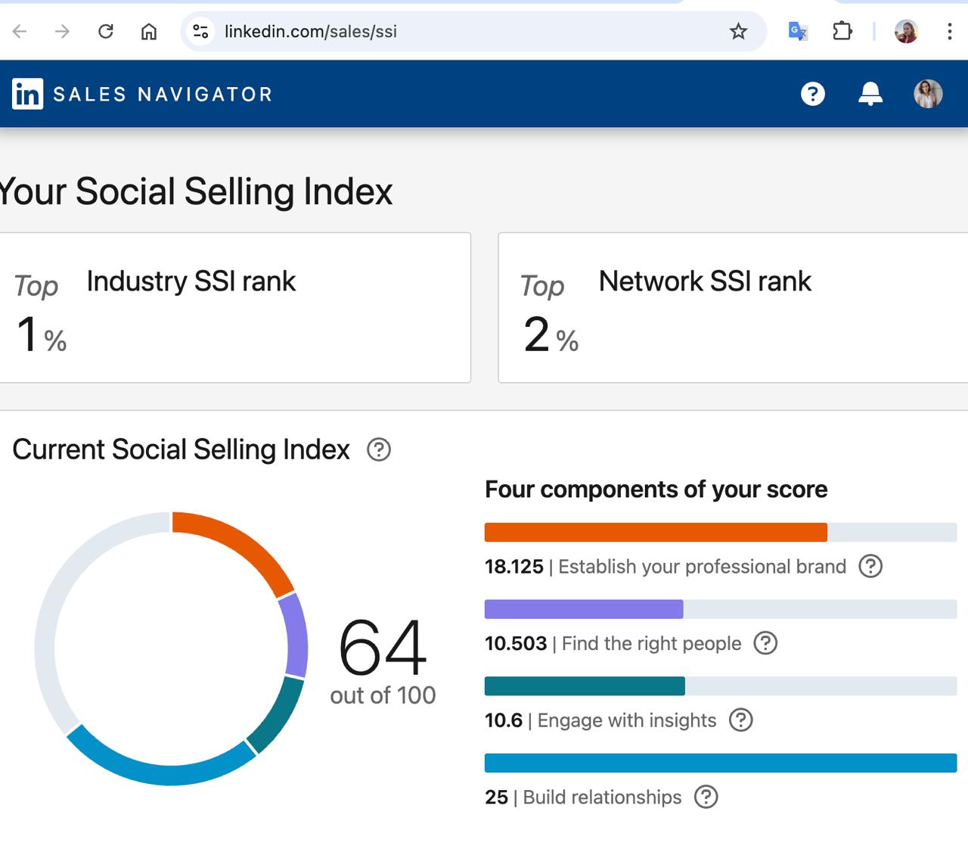Go to the browser home page
The height and width of the screenshot is (852, 968).
149,31
